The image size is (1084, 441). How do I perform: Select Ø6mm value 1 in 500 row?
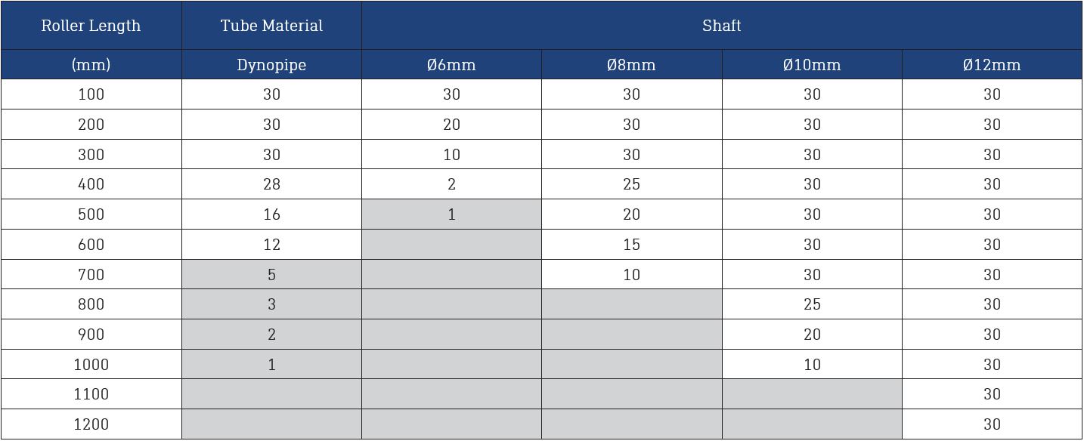(451, 214)
